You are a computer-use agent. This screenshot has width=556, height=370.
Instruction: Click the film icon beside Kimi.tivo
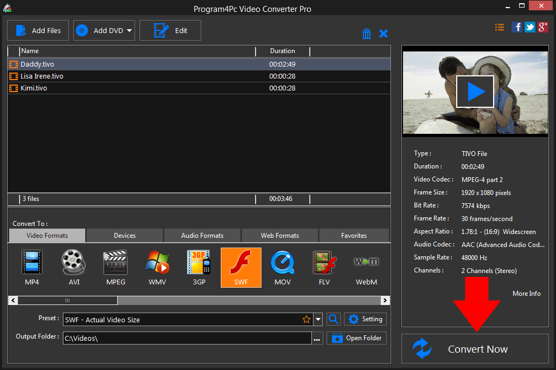click(x=14, y=88)
